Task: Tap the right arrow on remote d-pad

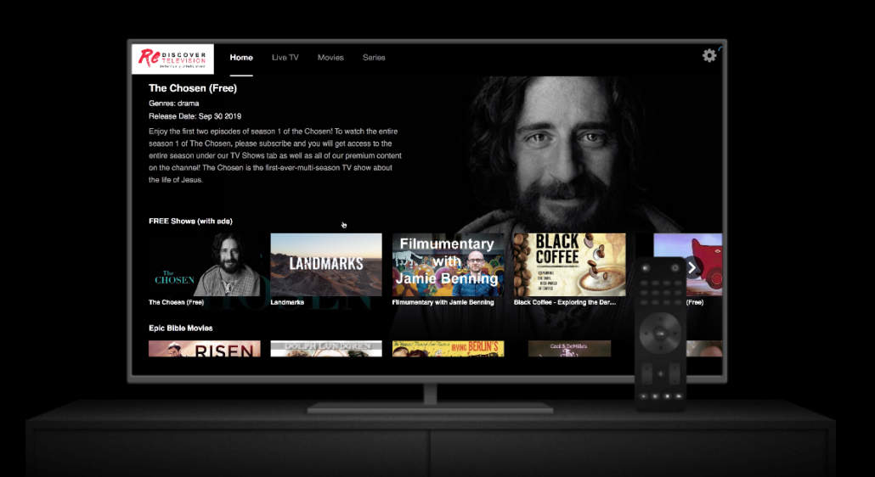Action: click(x=675, y=334)
